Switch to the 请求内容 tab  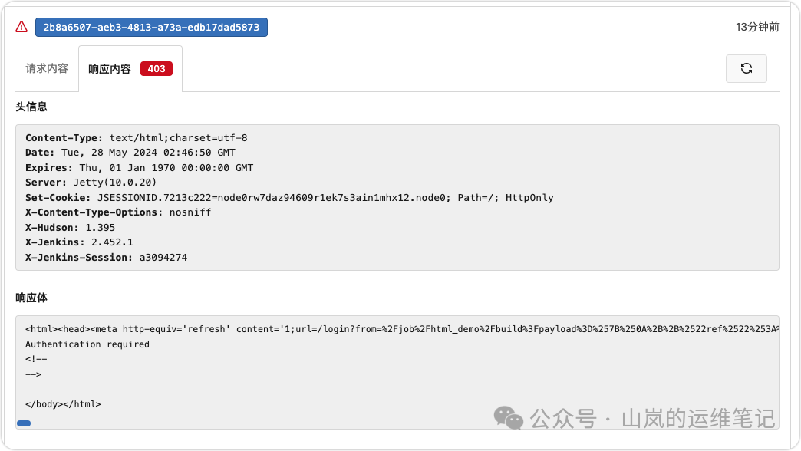point(45,68)
